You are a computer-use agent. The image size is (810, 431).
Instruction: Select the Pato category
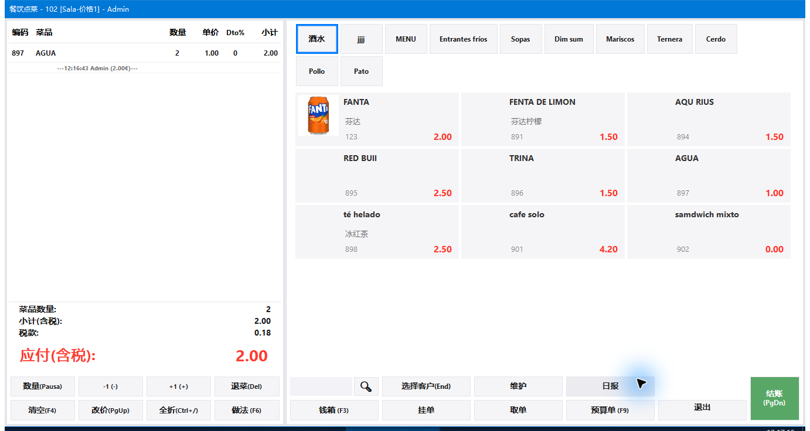[362, 71]
